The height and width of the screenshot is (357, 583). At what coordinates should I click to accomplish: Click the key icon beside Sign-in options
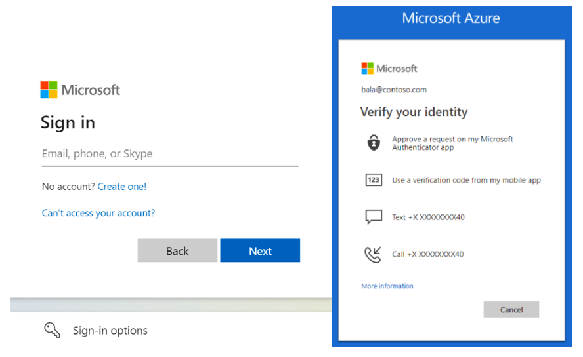52,330
